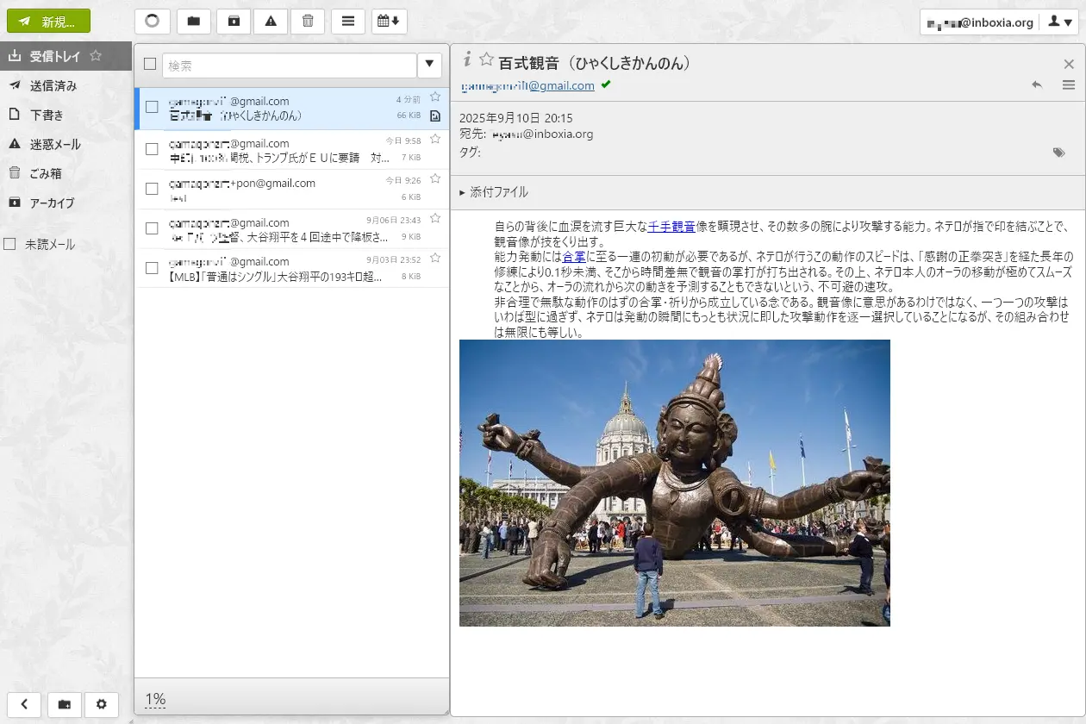Image resolution: width=1086 pixels, height=724 pixels.
Task: Open the search options dropdown arrow
Action: click(429, 65)
